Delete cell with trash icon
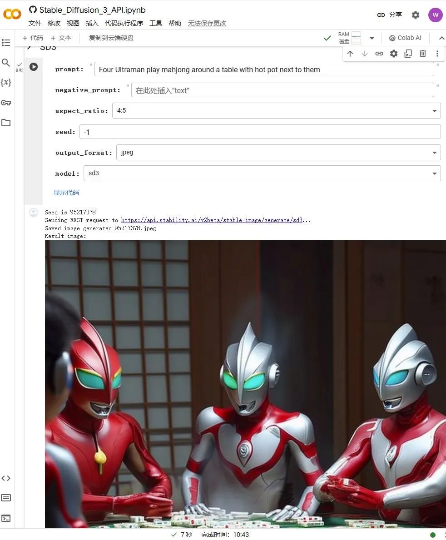The image size is (446, 540). click(422, 54)
